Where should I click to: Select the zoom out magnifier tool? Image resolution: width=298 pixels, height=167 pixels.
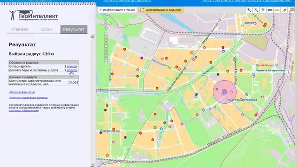[256, 10]
